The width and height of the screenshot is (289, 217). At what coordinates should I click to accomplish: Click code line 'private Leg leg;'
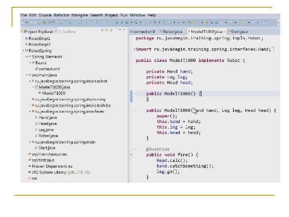click(167, 77)
